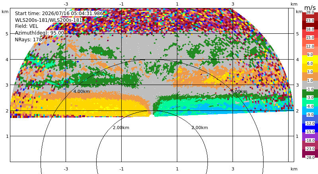Viewport: 318px width, 174px height.
Task: Click the right 2.00km range ring label
Action: (200, 128)
